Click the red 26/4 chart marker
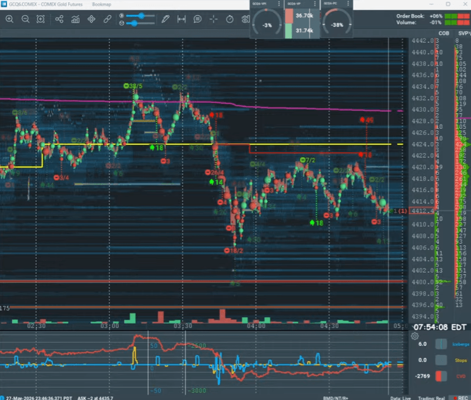Screen dimensions: 471x400 click(214, 172)
